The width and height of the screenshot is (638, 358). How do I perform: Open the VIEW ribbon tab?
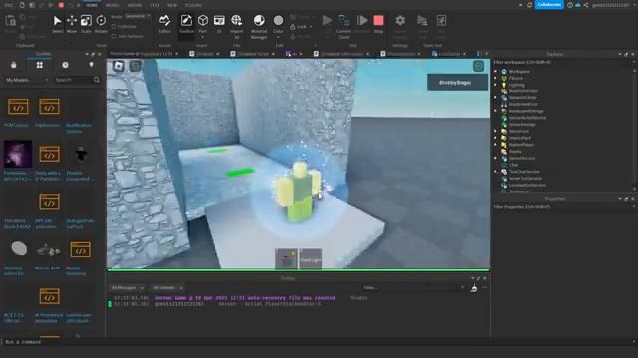tap(172, 5)
